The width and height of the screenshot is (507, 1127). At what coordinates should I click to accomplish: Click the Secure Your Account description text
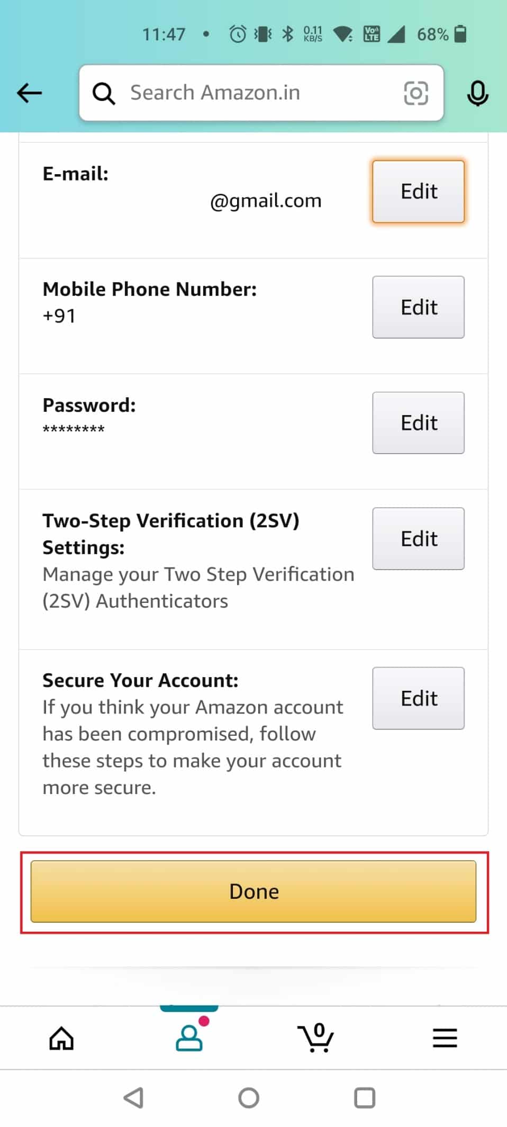point(192,746)
